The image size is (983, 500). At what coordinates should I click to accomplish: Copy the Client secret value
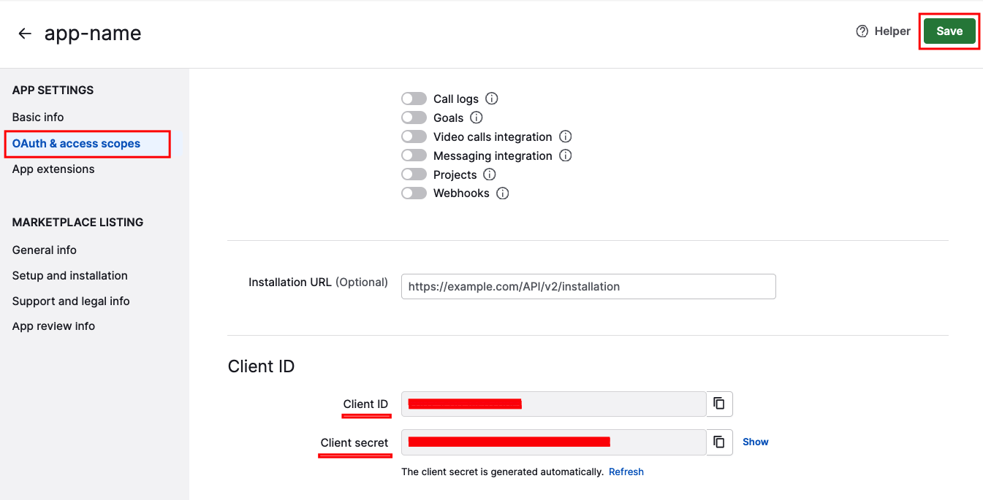point(718,442)
